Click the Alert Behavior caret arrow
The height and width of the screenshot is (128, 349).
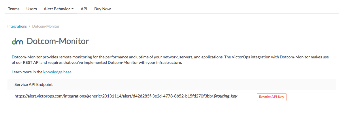[x=73, y=9]
